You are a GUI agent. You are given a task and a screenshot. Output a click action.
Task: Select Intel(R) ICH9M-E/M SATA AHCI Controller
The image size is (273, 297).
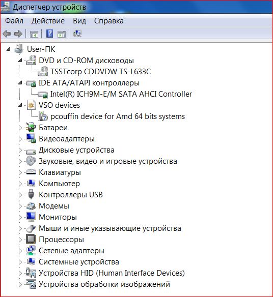121,94
